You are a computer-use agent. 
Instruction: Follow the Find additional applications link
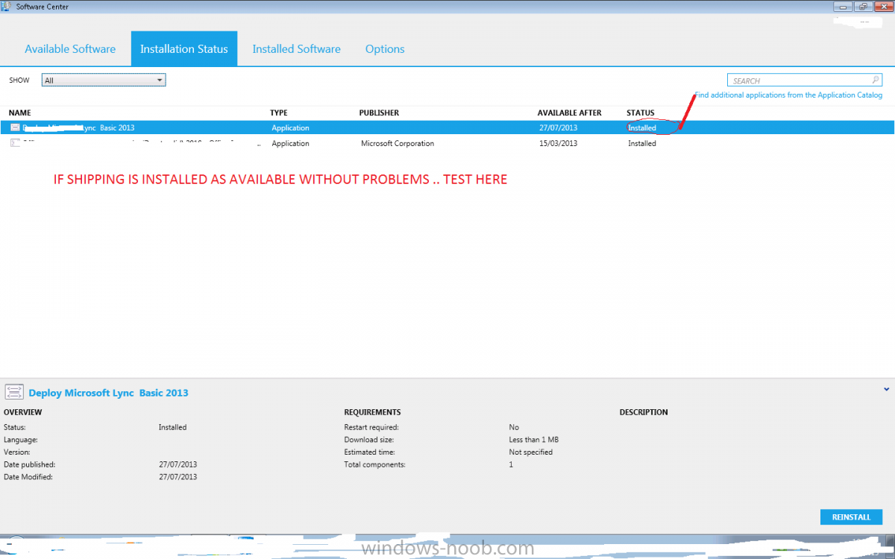point(788,95)
